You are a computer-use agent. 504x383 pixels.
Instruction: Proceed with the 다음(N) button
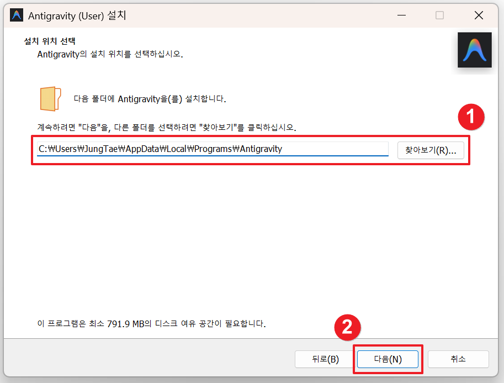point(388,359)
